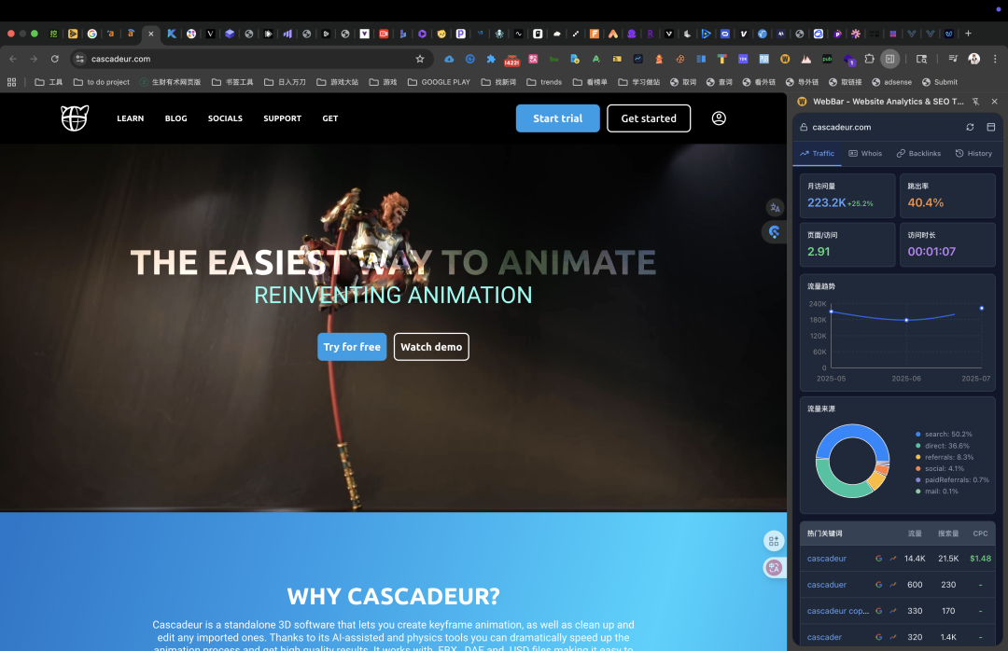Screen dimensions: 1008x651
Task: Expand the GOOGLE PLAY bookmarks folder
Action: 439,82
